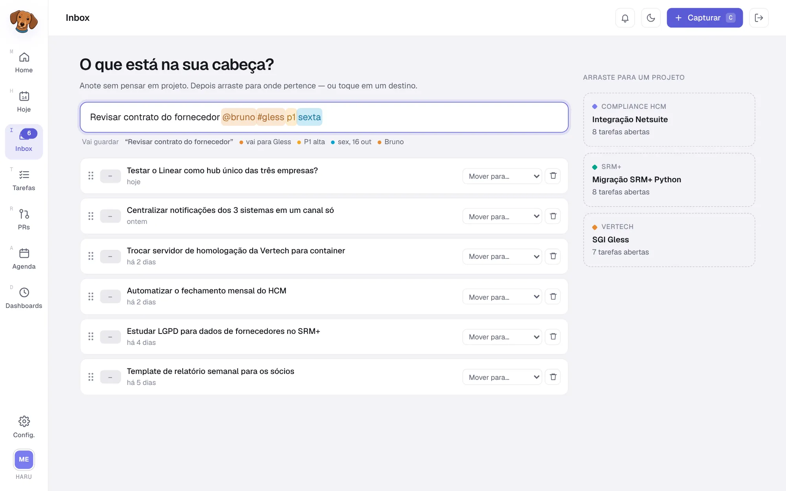786x491 pixels.
Task: Open PRs in the sidebar
Action: point(24,220)
